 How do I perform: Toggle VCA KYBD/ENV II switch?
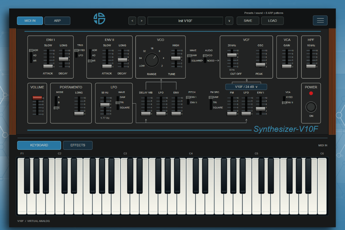(284, 100)
